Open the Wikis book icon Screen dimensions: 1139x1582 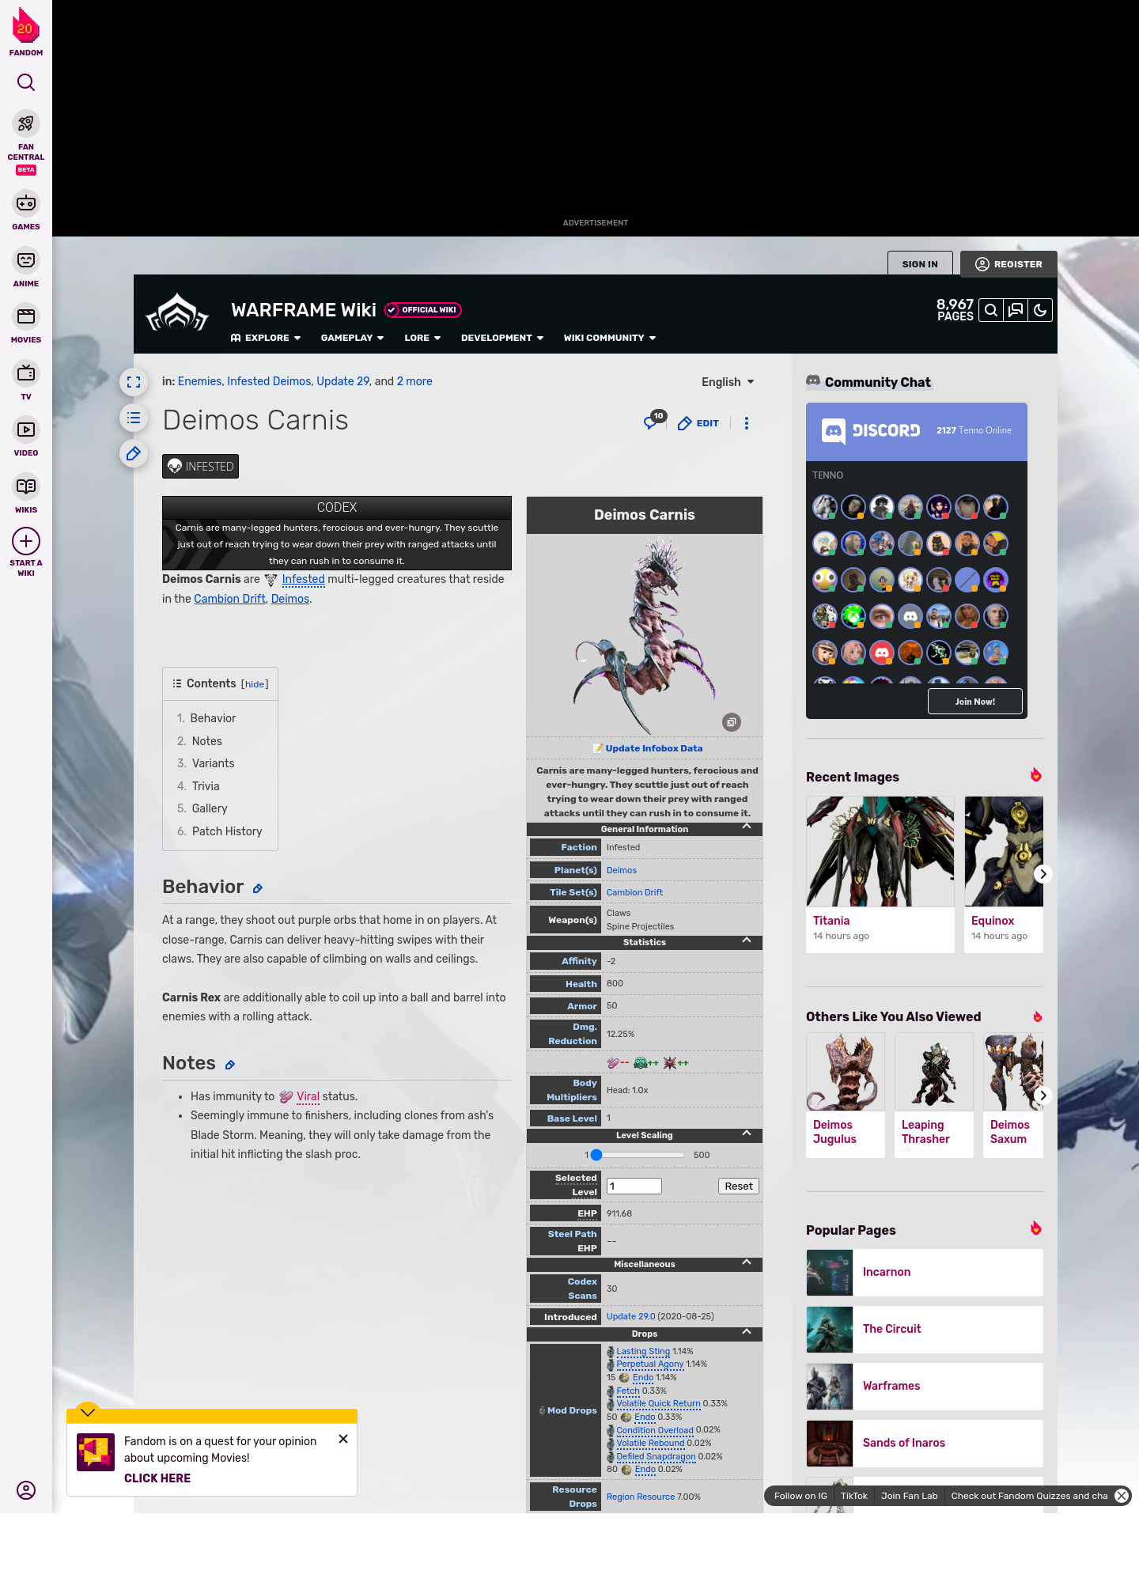coord(26,486)
